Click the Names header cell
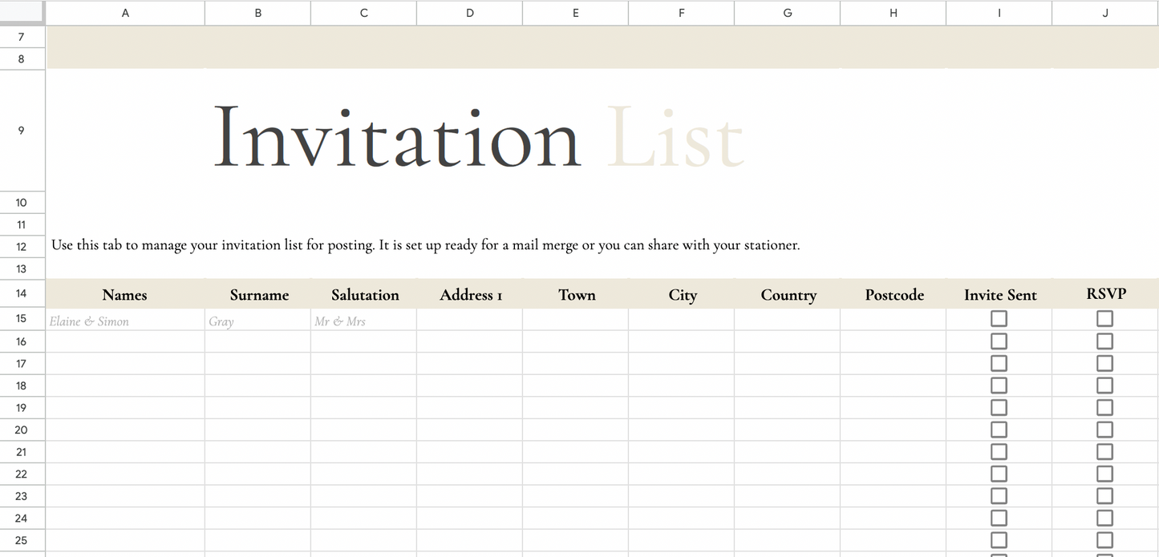 pyautogui.click(x=125, y=295)
